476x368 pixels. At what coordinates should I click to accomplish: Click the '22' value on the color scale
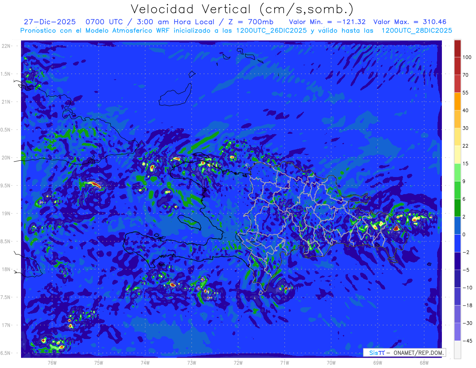[466, 146]
